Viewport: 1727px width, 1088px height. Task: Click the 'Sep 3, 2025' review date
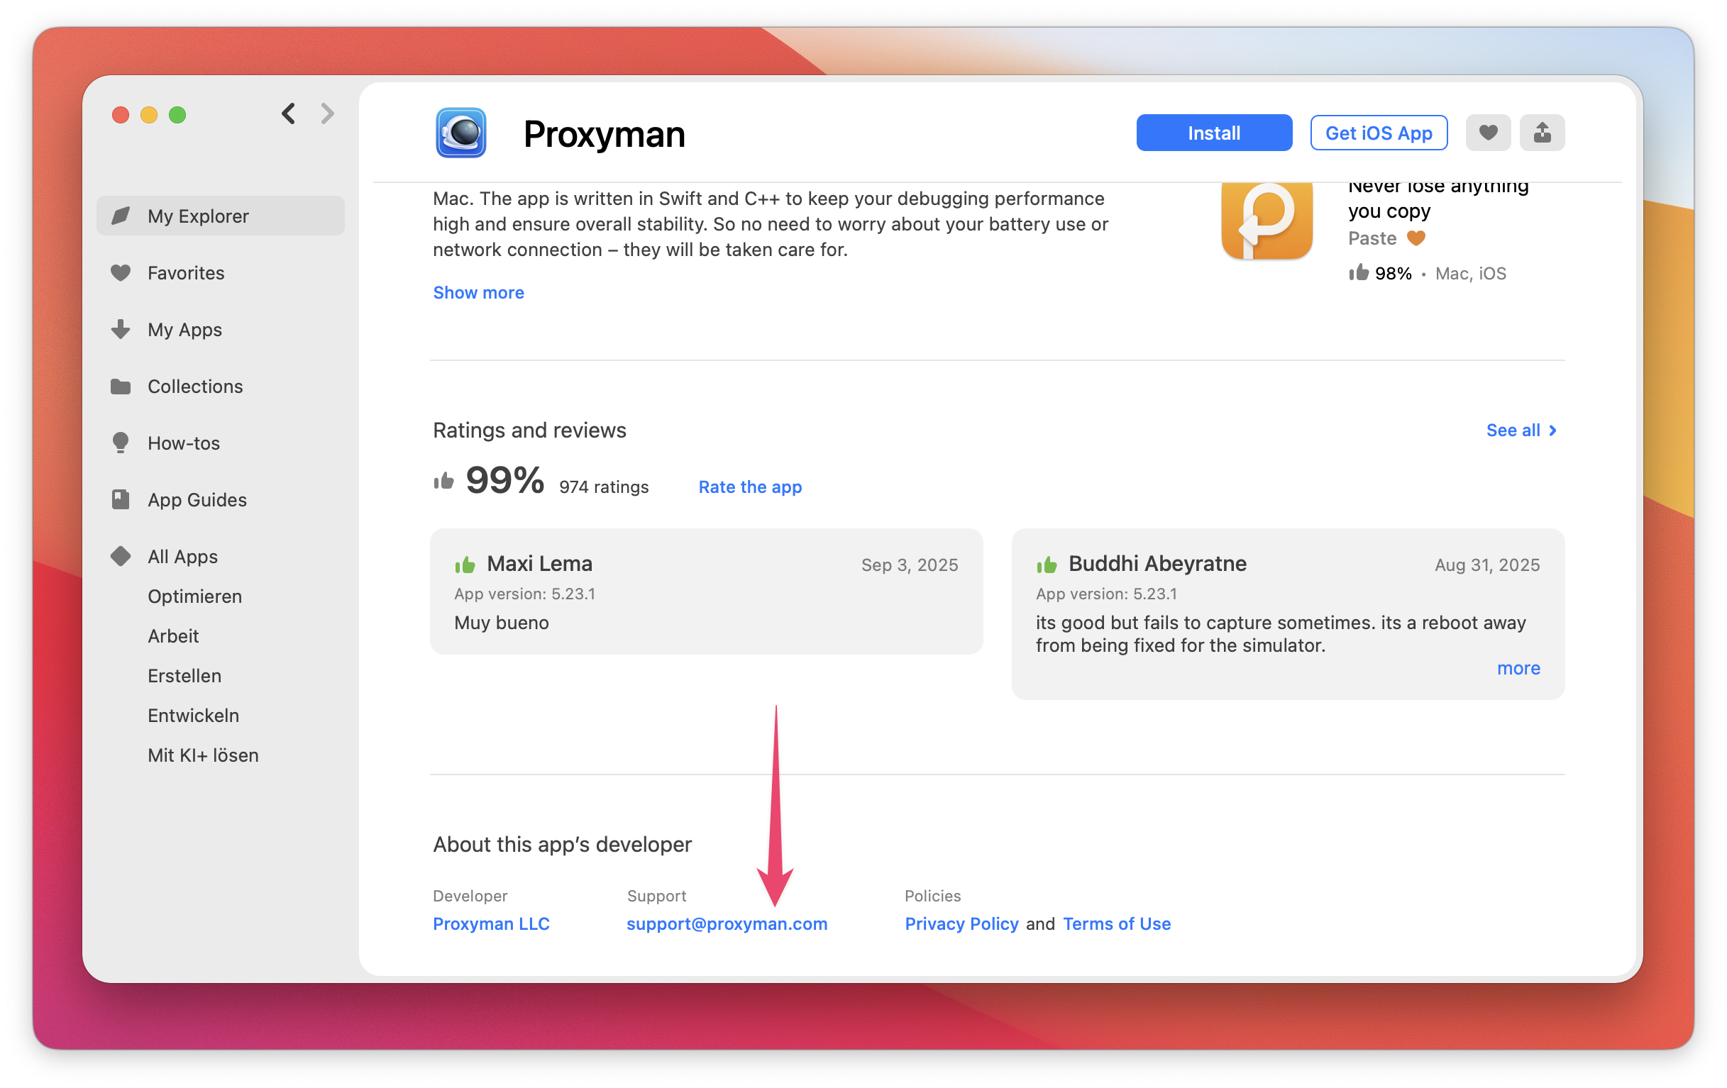(910, 565)
